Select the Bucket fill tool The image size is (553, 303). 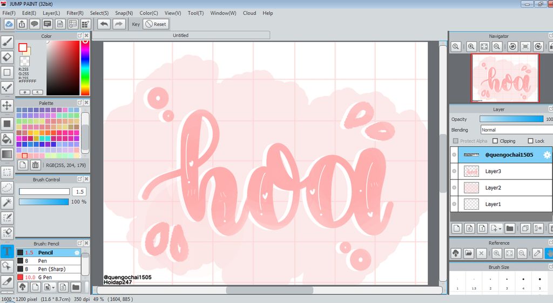tap(7, 139)
